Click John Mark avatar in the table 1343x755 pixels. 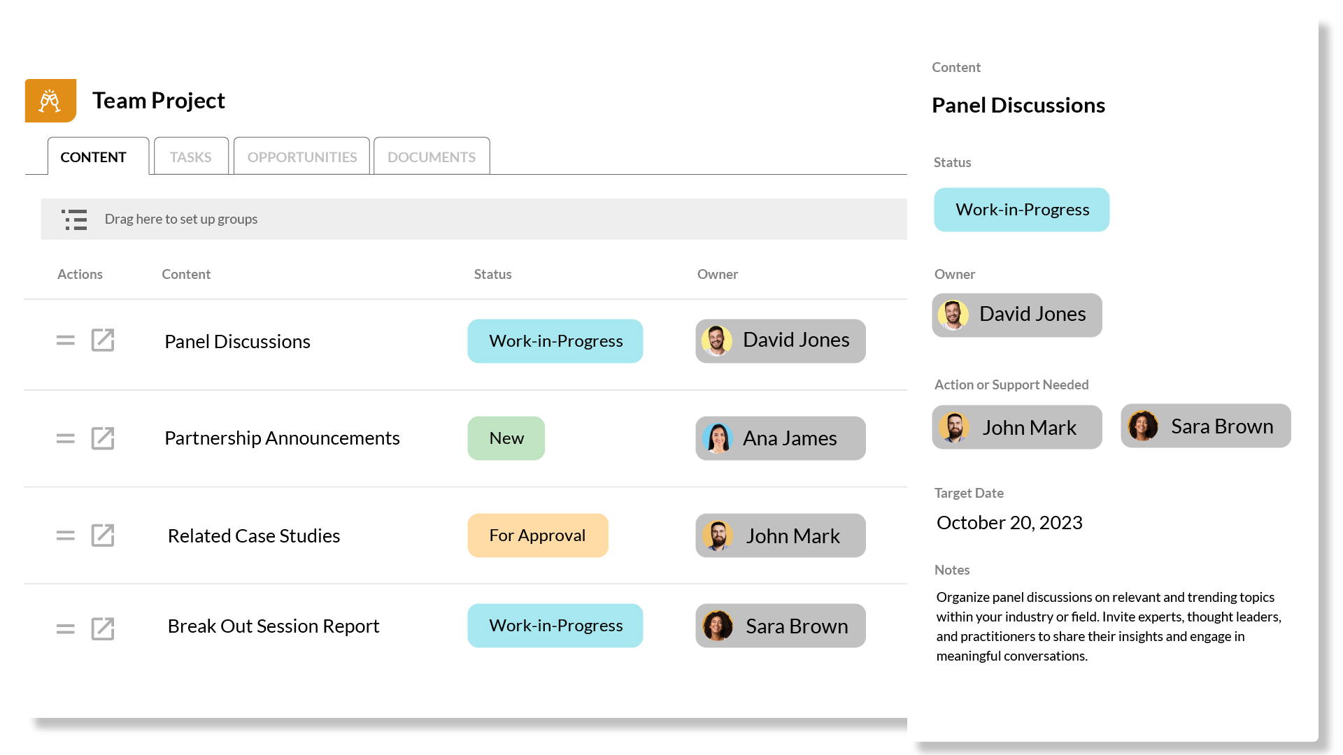click(717, 535)
